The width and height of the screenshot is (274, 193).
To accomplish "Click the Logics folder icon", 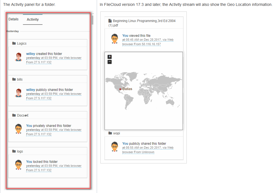I will coord(14,44).
